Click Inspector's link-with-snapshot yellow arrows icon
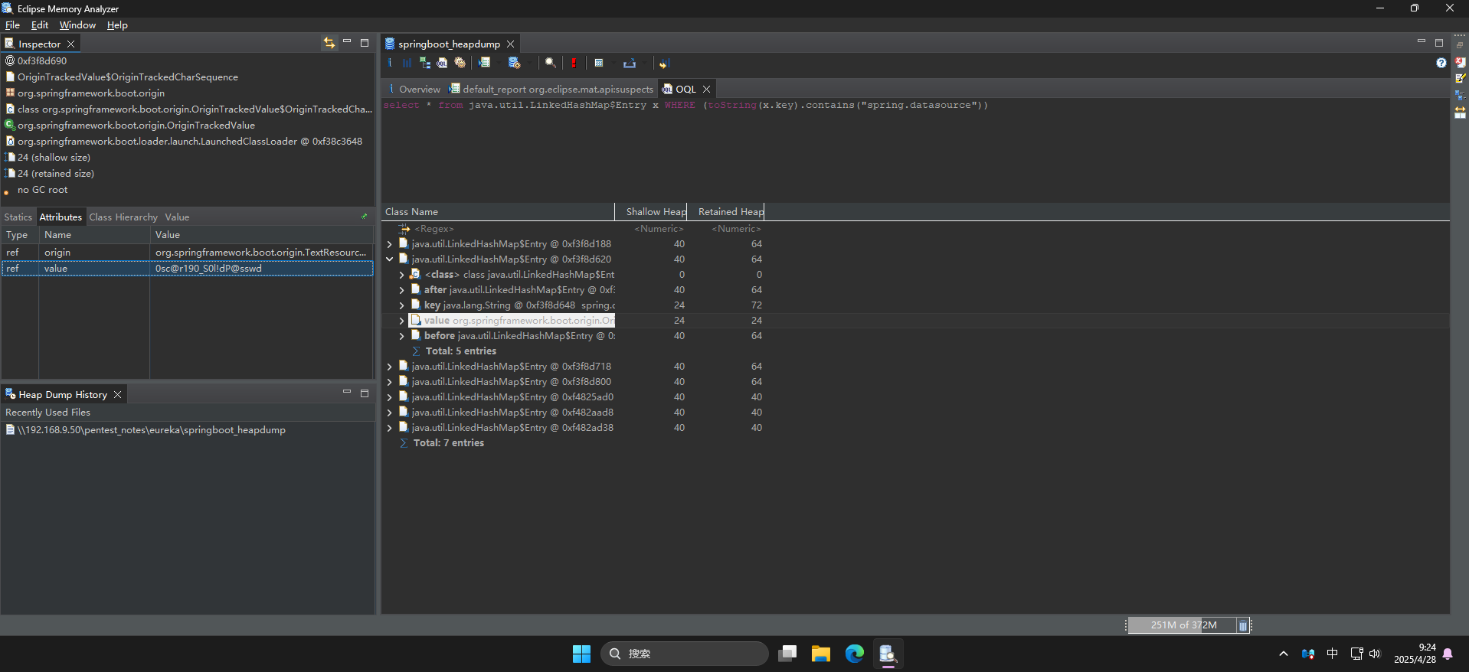This screenshot has width=1469, height=672. tap(329, 43)
